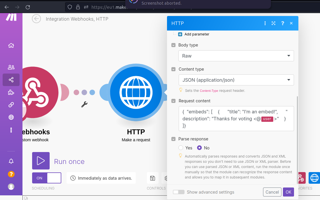Open the Body type Raw dropdown
Viewport: 320px width, 200px height.
236,56
